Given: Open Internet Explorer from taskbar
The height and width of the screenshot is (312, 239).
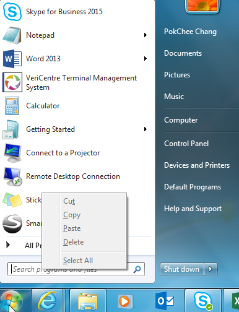Looking at the screenshot, I should [x=47, y=301].
